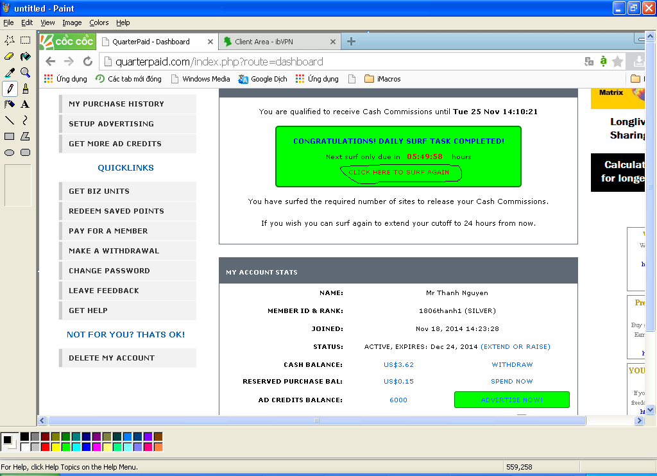Open the View menu

pyautogui.click(x=47, y=22)
